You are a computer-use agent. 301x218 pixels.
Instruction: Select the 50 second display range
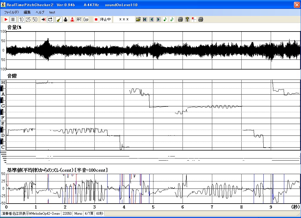(x=35, y=19)
